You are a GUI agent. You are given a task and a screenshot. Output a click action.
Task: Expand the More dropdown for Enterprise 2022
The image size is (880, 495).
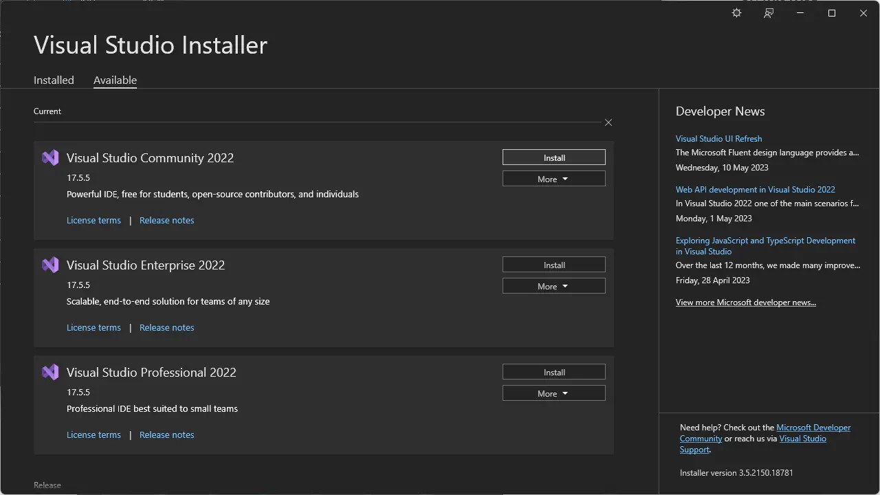coord(554,286)
